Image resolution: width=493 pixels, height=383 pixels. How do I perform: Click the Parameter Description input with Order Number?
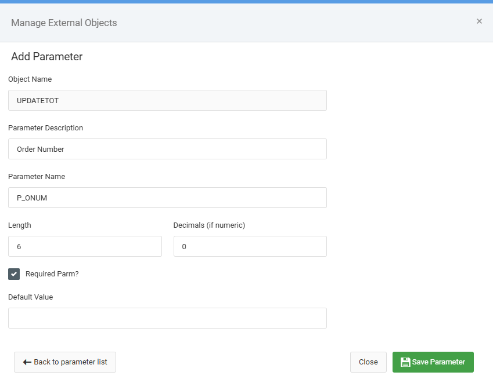[x=167, y=149]
